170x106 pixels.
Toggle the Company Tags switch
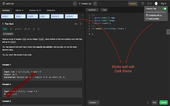tap(164, 9)
